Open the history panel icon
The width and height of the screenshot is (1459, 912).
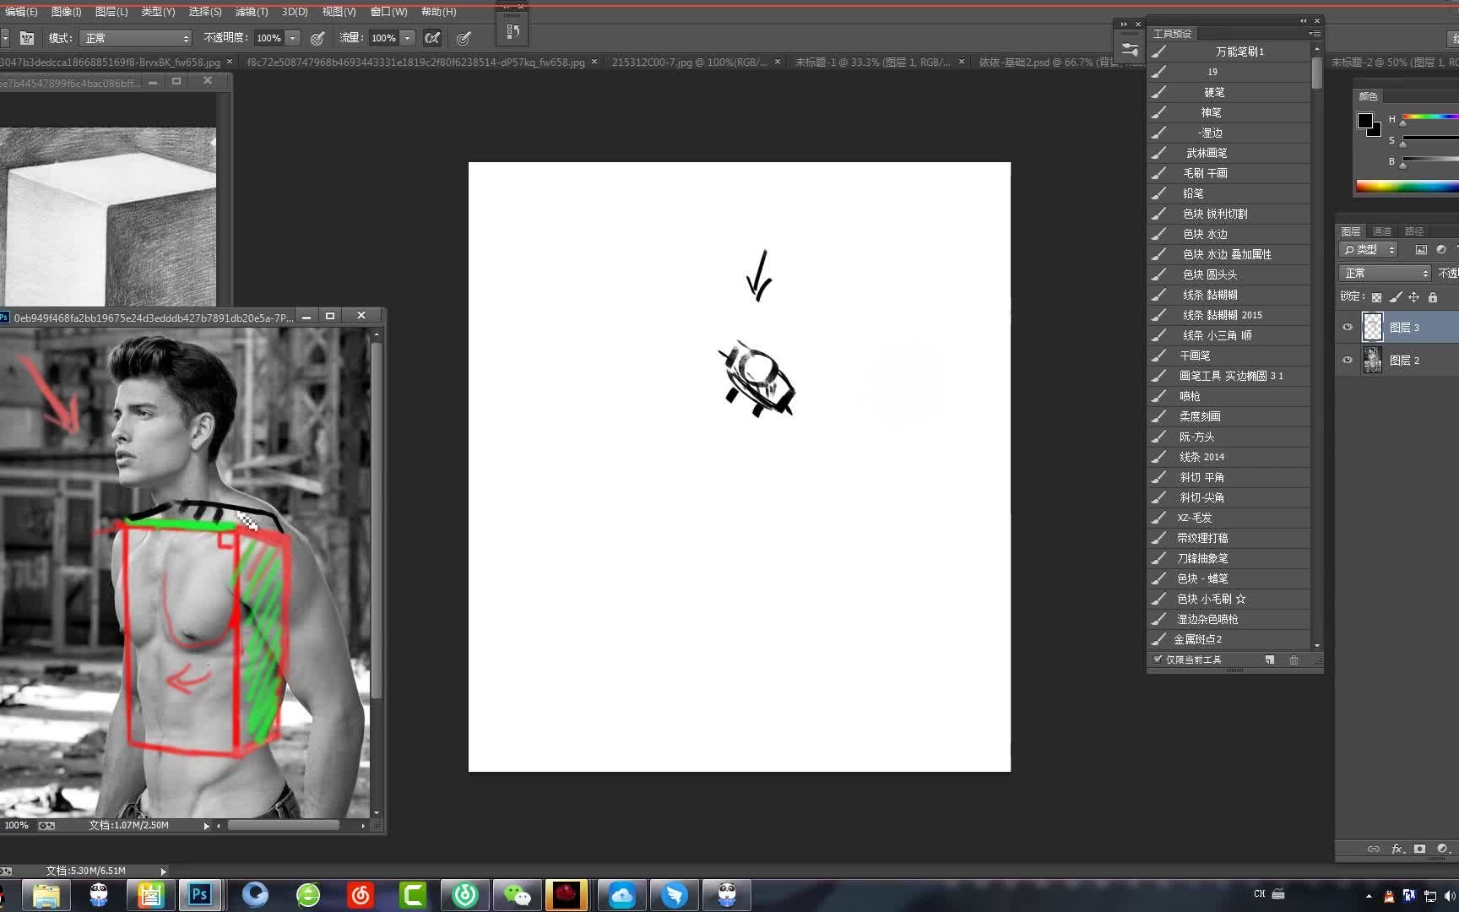click(x=513, y=32)
